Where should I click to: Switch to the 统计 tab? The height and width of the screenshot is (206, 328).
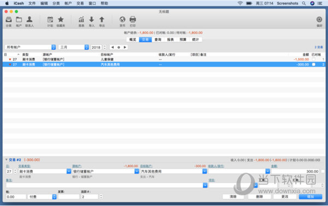(x=196, y=39)
